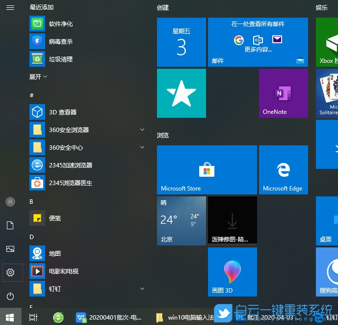The width and height of the screenshot is (338, 325).
Task: Open the user account icon
Action: [10, 202]
